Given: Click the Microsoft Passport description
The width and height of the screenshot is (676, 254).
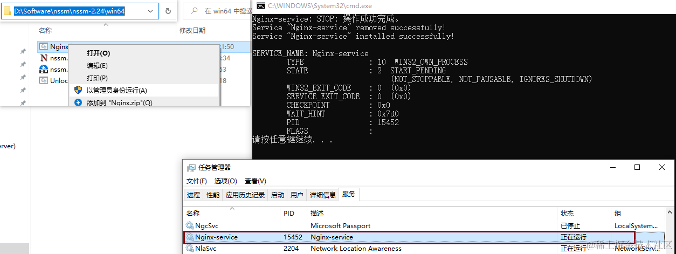Looking at the screenshot, I should coord(340,226).
